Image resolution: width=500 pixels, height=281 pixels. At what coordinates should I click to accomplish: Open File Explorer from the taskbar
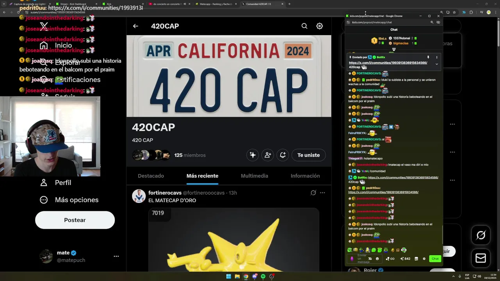(x=237, y=276)
